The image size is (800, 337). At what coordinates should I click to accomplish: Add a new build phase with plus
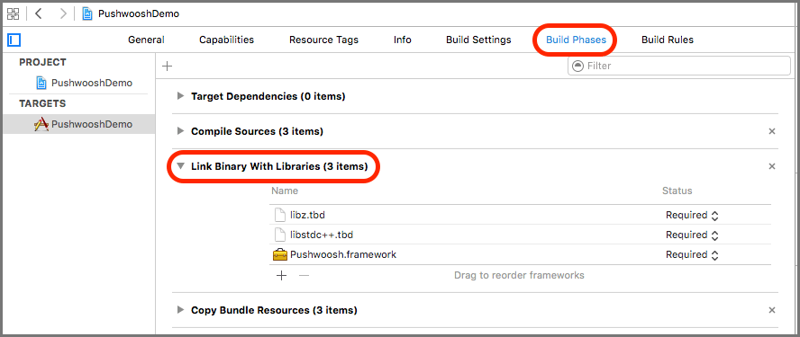click(x=167, y=66)
